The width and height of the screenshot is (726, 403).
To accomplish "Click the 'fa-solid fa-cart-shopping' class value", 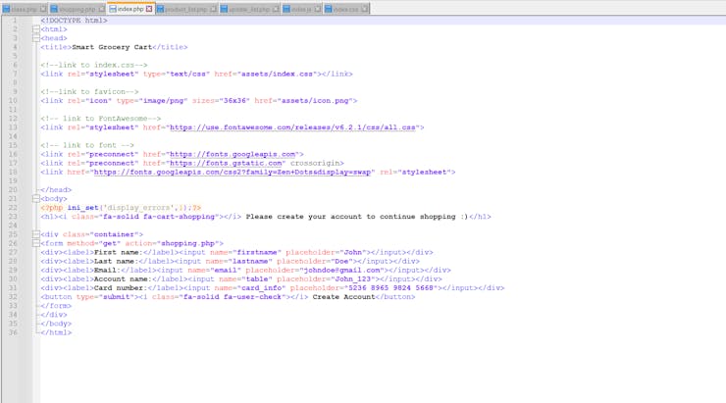I will (157, 217).
